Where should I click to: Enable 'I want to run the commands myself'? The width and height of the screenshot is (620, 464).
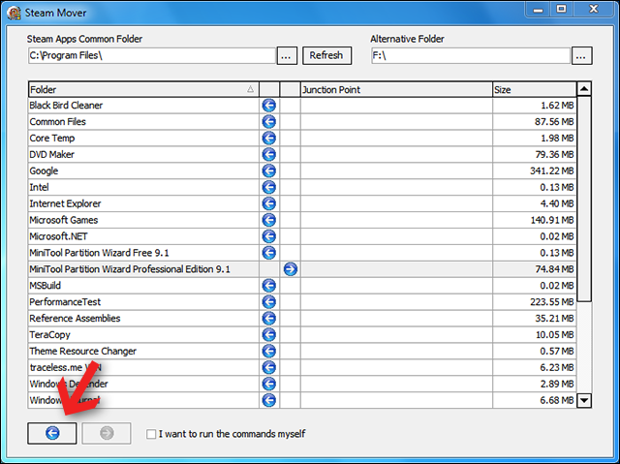151,434
